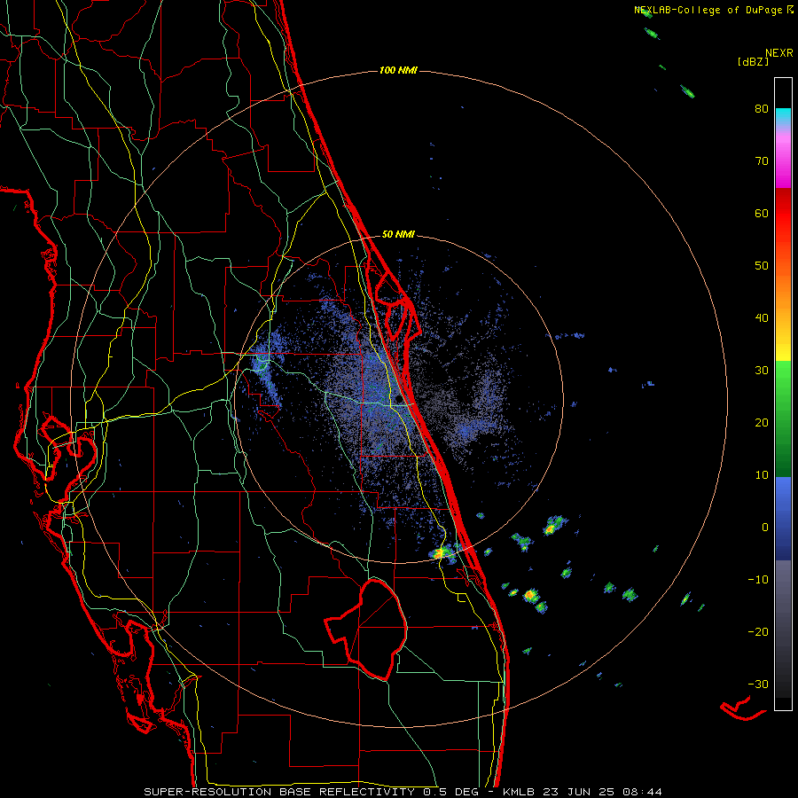Click the 80 value on the dBZ scale
Viewport: 798px width, 798px height.
[x=762, y=109]
